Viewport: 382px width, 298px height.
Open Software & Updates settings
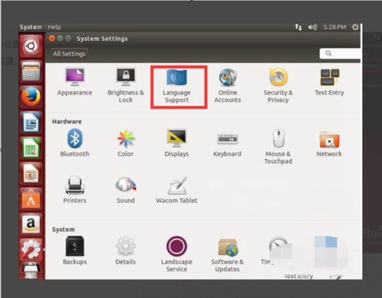[x=227, y=255]
